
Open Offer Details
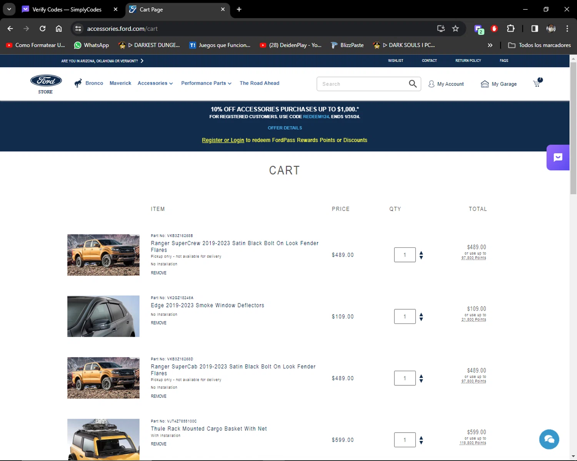click(x=285, y=128)
